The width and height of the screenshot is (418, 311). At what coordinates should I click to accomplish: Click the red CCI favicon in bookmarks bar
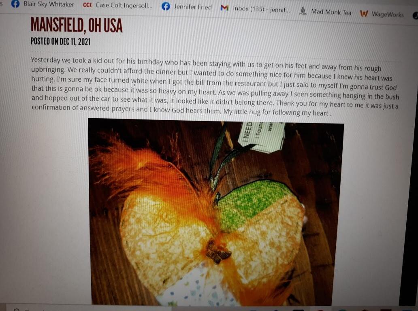pyautogui.click(x=87, y=5)
